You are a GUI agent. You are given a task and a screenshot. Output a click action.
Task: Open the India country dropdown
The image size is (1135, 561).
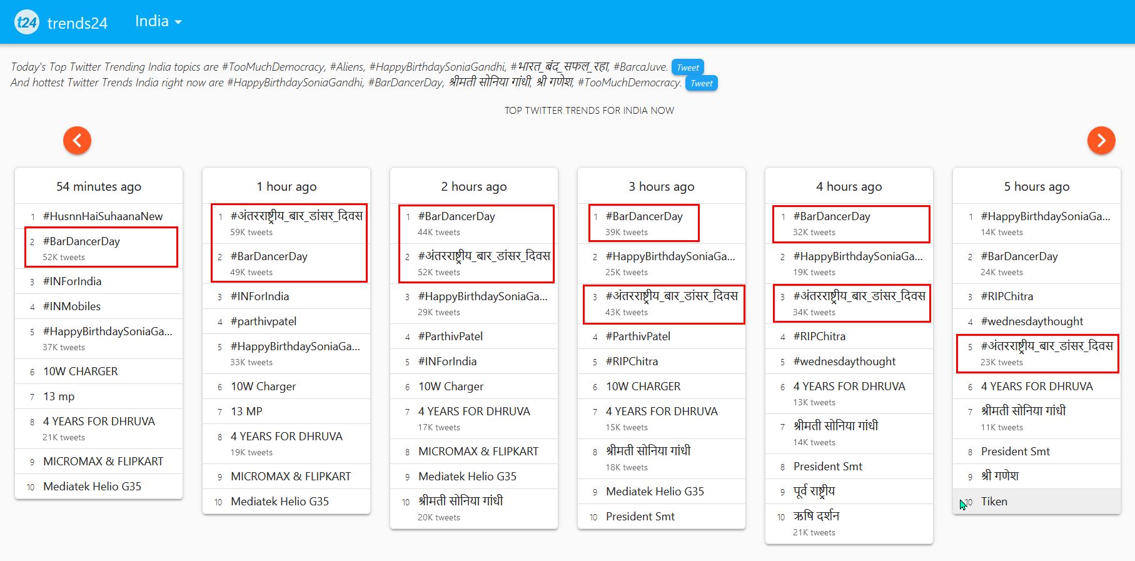[x=158, y=21]
